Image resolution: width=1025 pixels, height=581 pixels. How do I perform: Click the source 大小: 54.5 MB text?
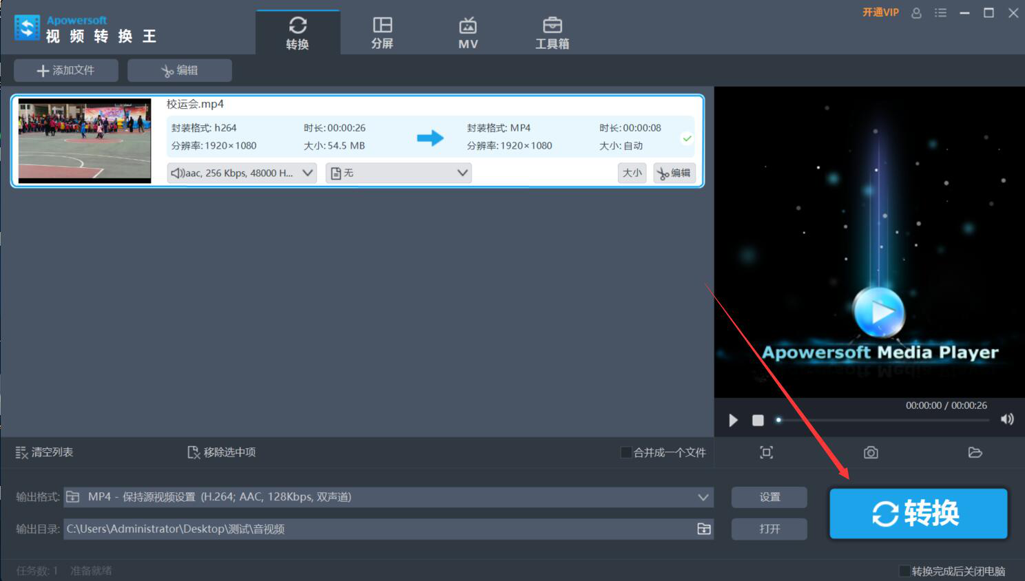point(335,146)
